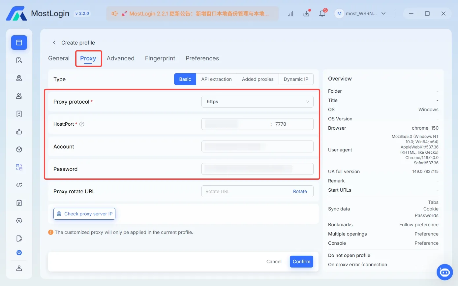
Task: Open the MostLogin 2.2.1 update announcement
Action: tap(192, 14)
